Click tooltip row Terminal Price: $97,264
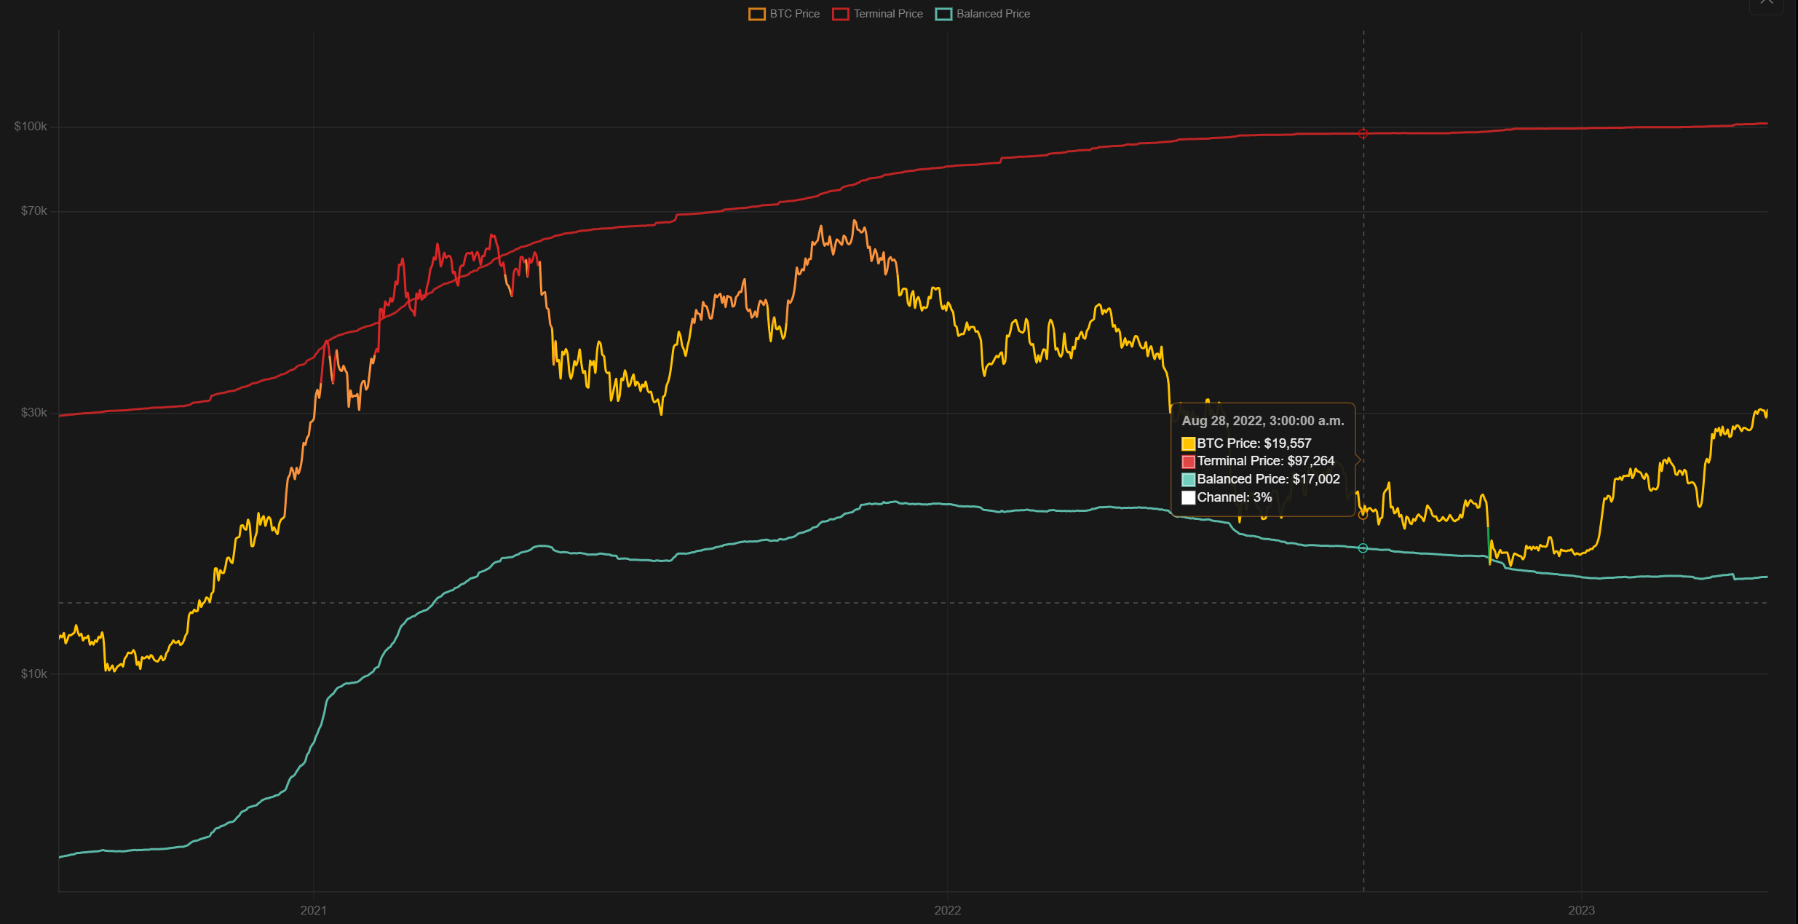This screenshot has width=1798, height=924. (x=1258, y=461)
